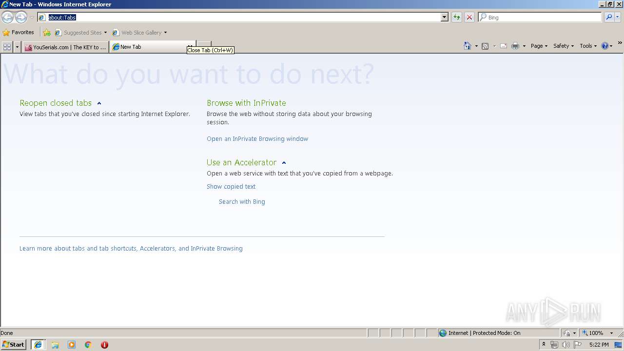The image size is (624, 351).
Task: Go forward with the Forward arrow button
Action: 21,18
